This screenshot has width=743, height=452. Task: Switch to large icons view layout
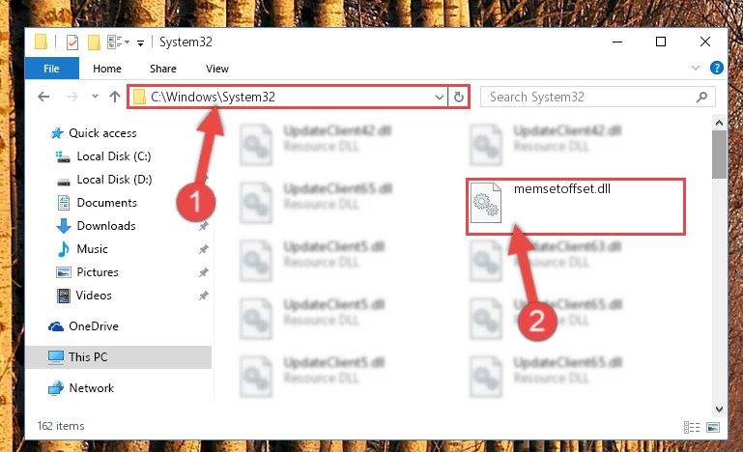(713, 427)
